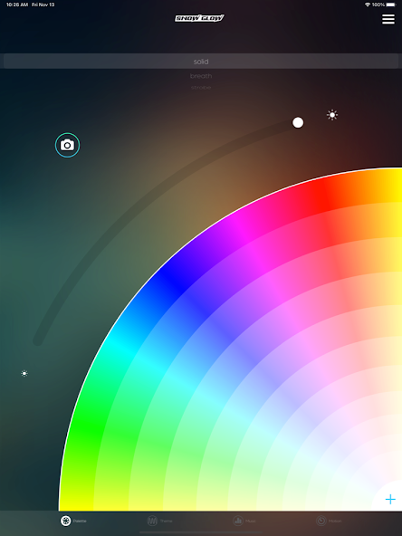This screenshot has height=536, width=402.
Task: Tap the Theme tab icon
Action: 152,521
